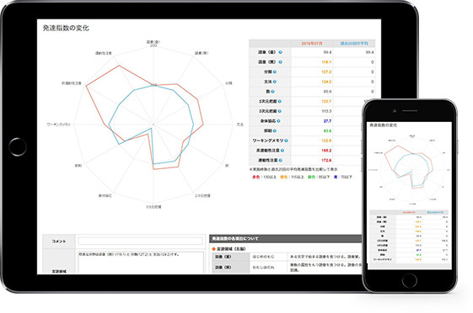Click red value 195.2 in iPad table

click(326, 151)
